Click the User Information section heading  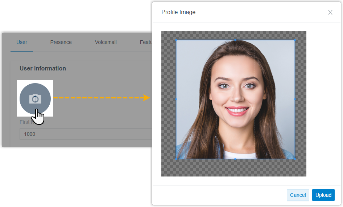[x=43, y=68]
